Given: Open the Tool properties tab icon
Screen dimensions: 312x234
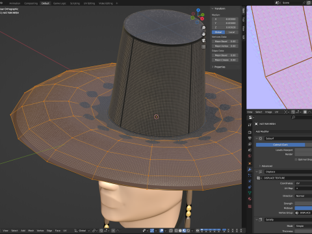Looking at the screenshot, I should (250, 125).
